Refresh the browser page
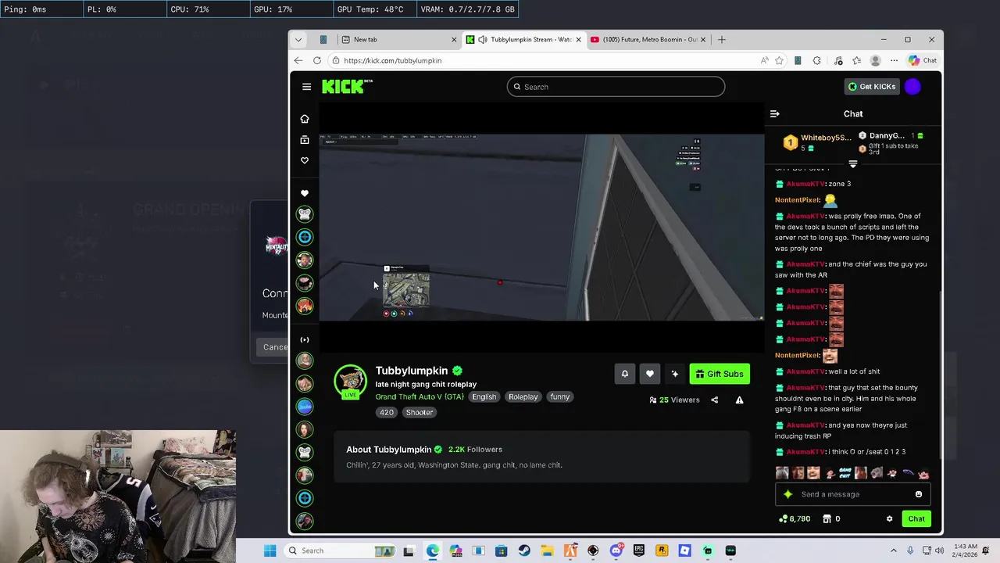This screenshot has height=563, width=1000. (x=317, y=60)
